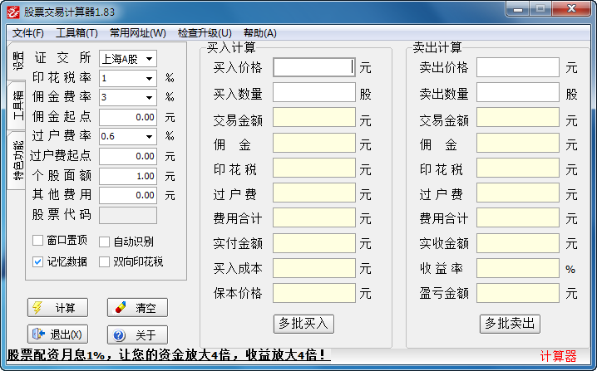Click the 佣金起点 value field

(x=128, y=117)
